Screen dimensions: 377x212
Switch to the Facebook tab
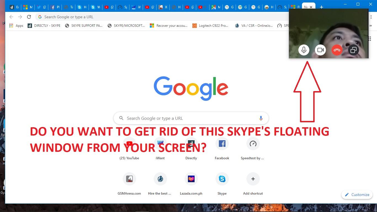55,7
